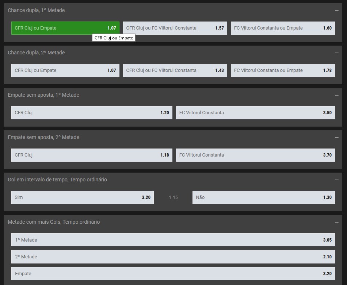Collapse Empate sem aposta, 2ª Metade section
The width and height of the screenshot is (347, 285).
coord(337,138)
